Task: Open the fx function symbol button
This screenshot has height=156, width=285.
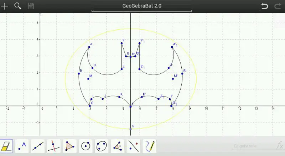Action: [279, 146]
